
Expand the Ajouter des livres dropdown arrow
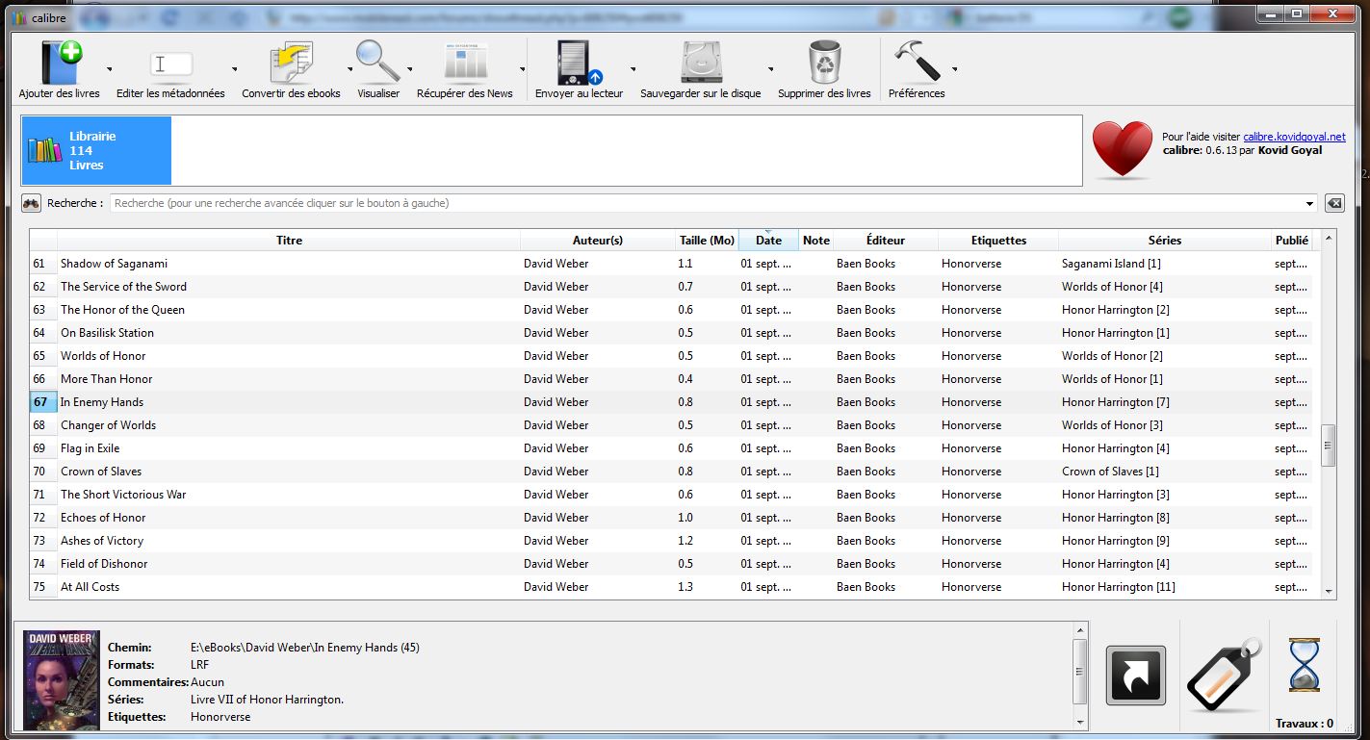109,69
